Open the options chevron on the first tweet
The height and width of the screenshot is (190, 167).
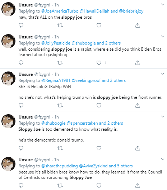click(x=163, y=4)
